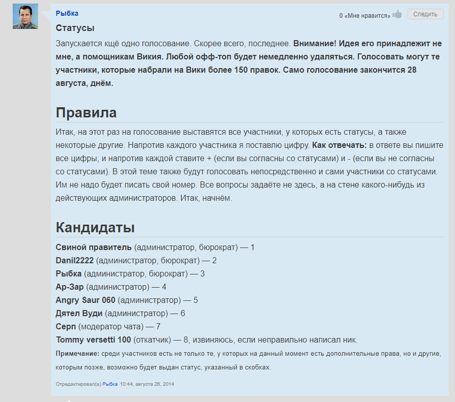
Task: Click the bold text Как отвечать:
Action: (339, 145)
